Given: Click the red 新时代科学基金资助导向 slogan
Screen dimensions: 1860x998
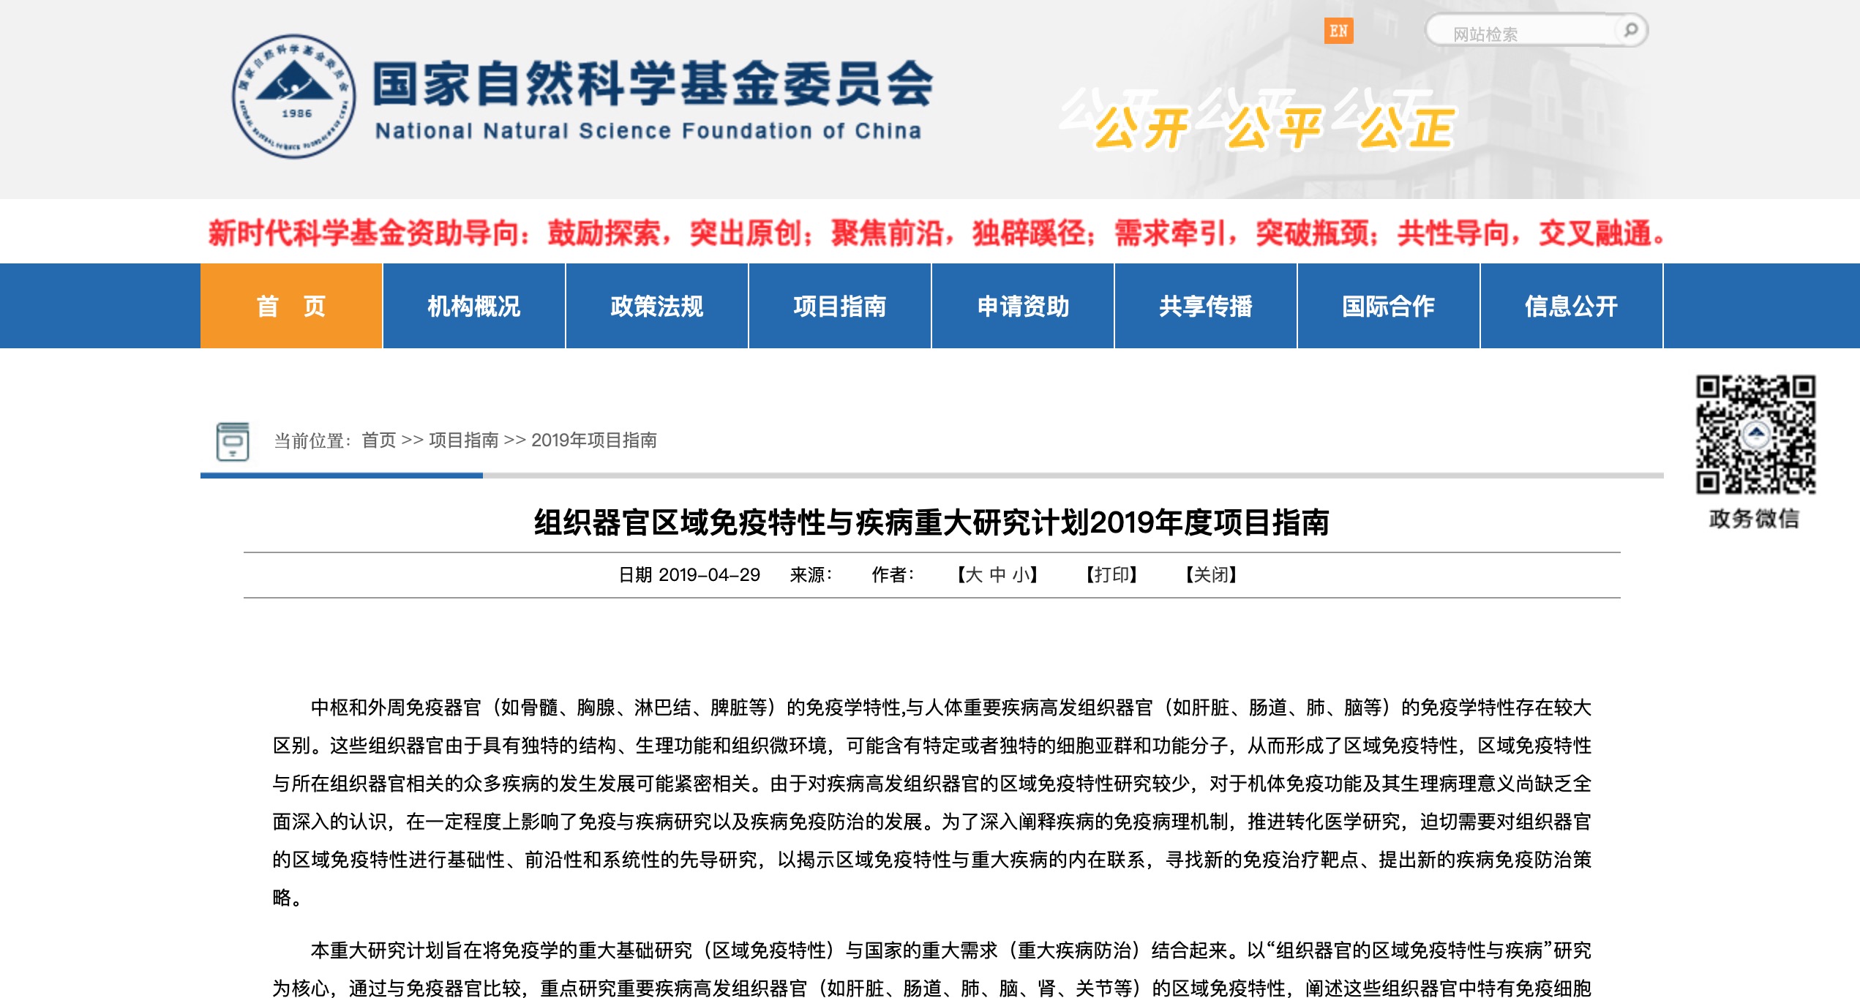Looking at the screenshot, I should coord(937,233).
